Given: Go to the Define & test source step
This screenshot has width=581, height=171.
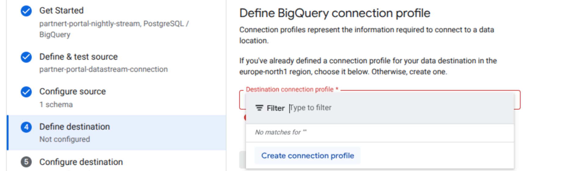Looking at the screenshot, I should (x=78, y=57).
